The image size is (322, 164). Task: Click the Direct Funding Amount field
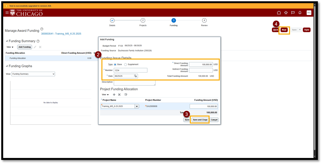click(x=201, y=64)
